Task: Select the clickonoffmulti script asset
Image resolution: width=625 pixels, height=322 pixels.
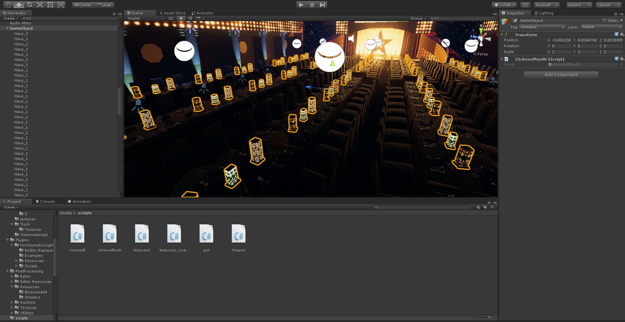Action: (x=110, y=238)
